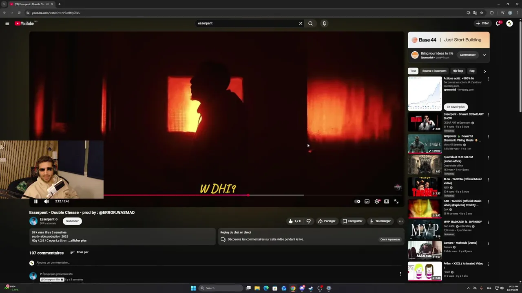
Task: Open options for Quatrehuit CLX PALOM
Action: pyautogui.click(x=488, y=157)
